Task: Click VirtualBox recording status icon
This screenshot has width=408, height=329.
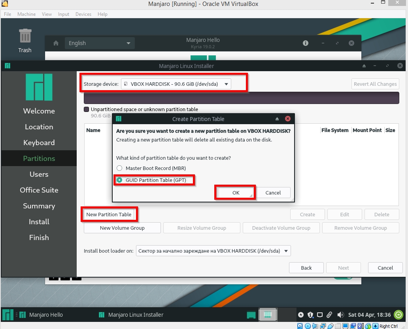Action: point(353,326)
